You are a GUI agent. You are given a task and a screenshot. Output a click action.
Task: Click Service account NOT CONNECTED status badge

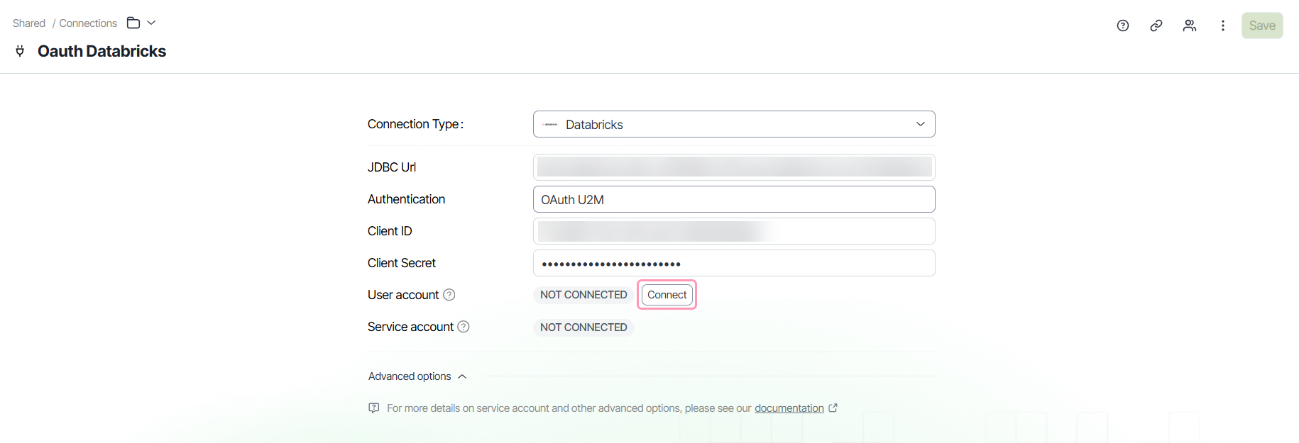point(583,327)
